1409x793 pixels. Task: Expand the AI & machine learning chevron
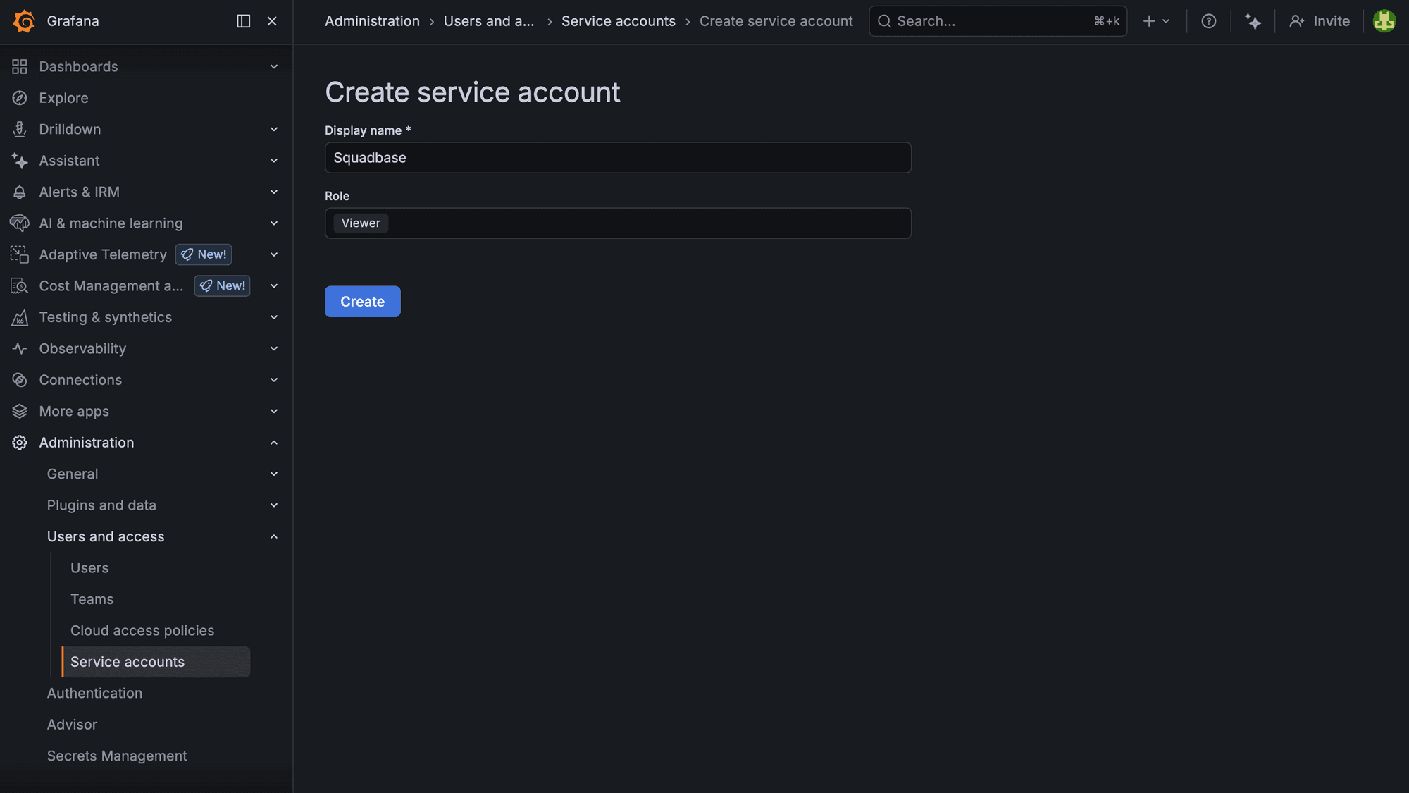coord(274,223)
